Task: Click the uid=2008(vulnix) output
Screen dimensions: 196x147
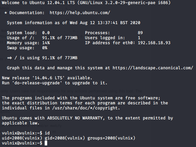Action: pos(22,138)
